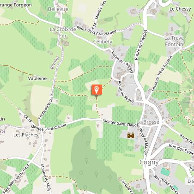Select the La Brosse place label

(148, 122)
